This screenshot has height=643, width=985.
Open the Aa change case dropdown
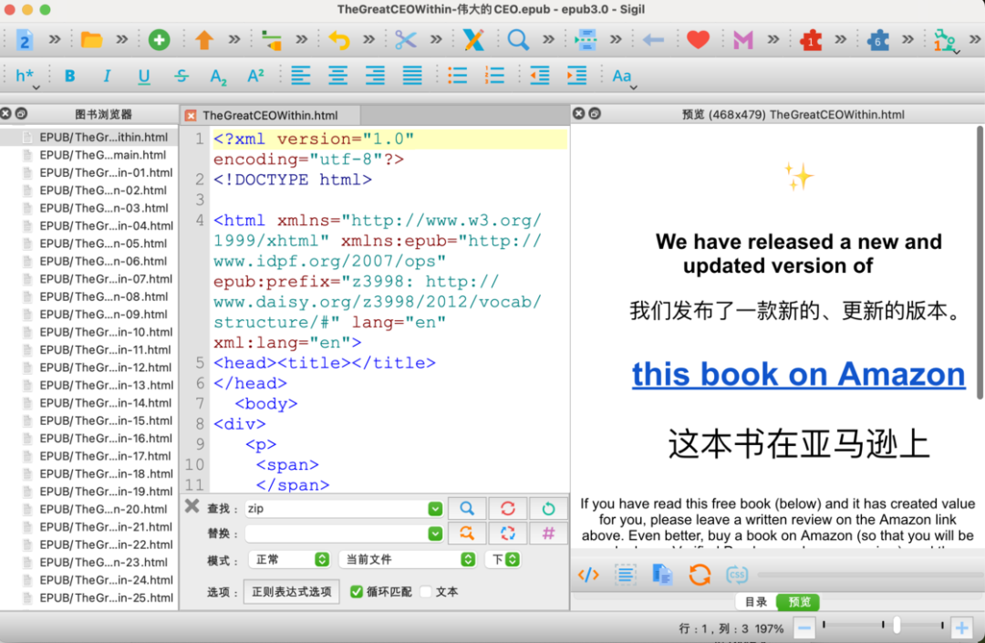[625, 78]
